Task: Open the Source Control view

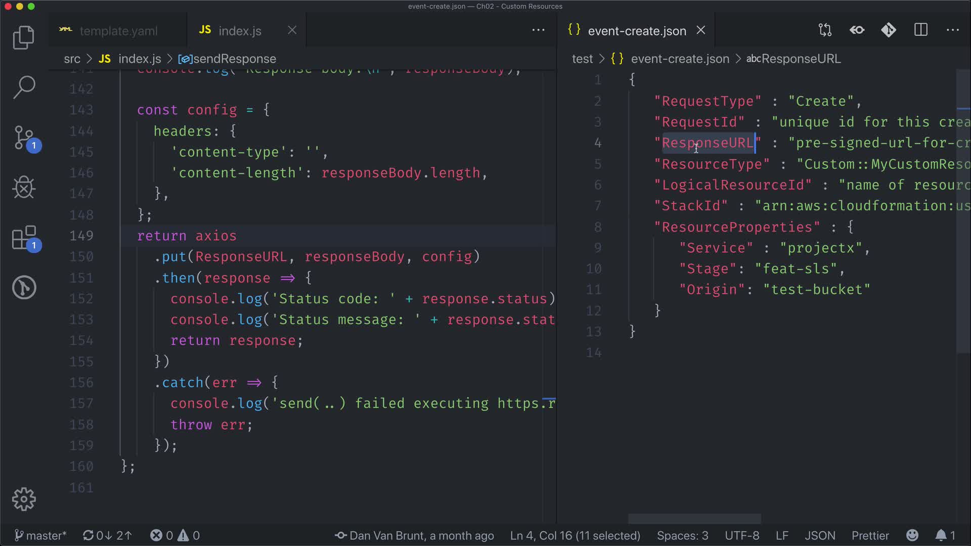Action: tap(23, 138)
